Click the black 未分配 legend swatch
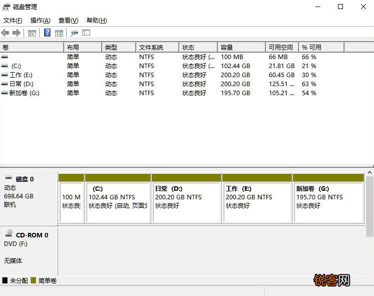Viewport: 374px width, 296px height. tap(5, 280)
